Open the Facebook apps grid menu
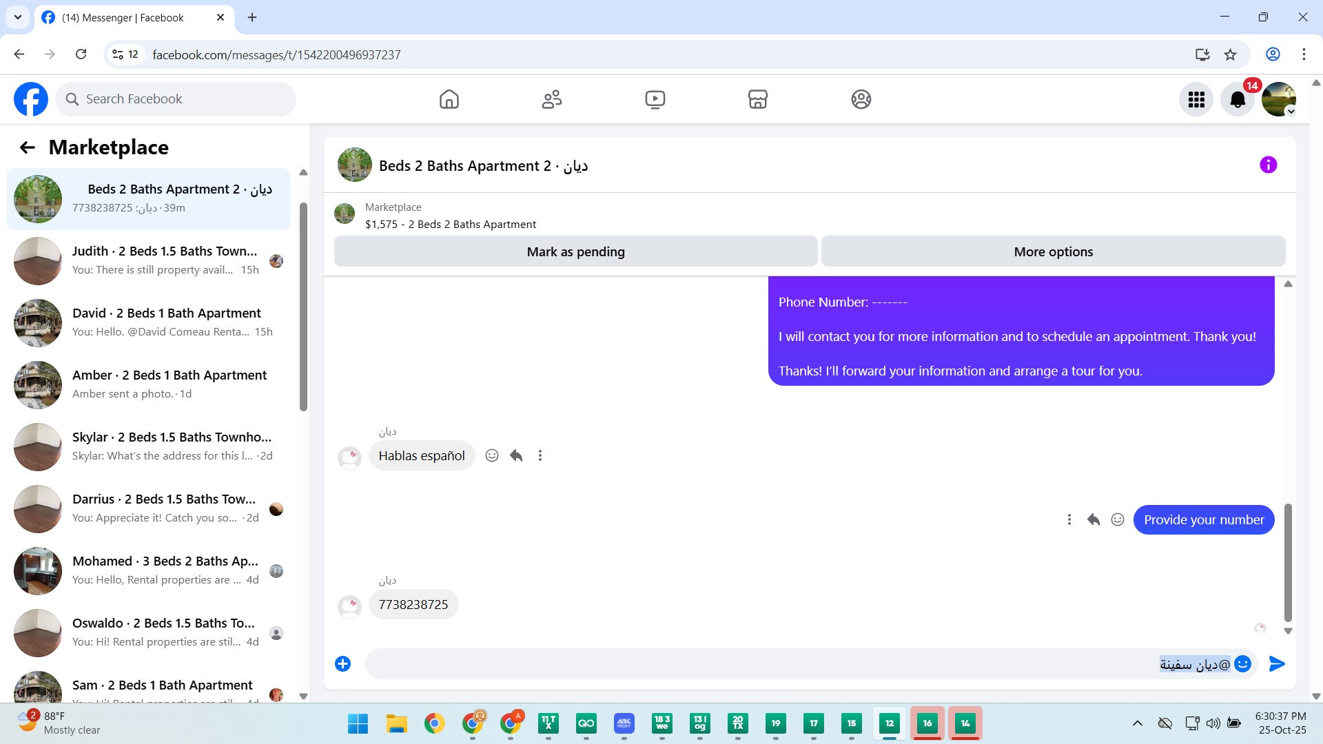Viewport: 1323px width, 744px height. point(1196,100)
